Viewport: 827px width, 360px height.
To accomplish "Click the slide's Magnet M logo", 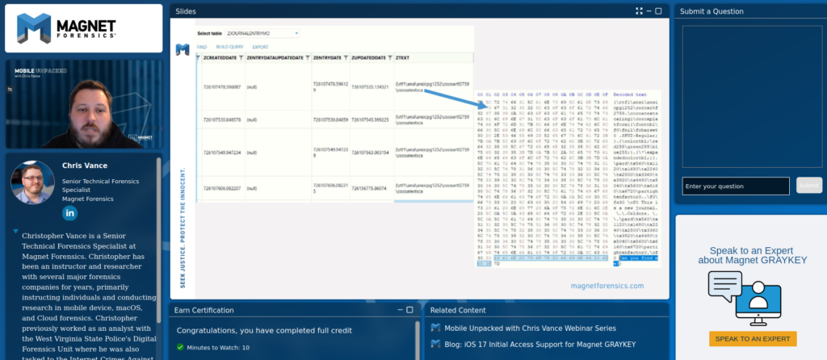I will 183,49.
